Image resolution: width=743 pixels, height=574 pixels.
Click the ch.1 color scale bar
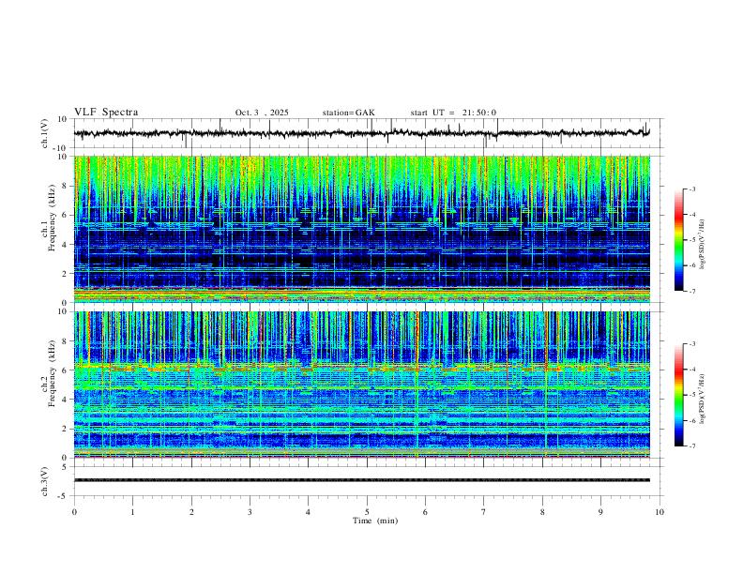679,240
